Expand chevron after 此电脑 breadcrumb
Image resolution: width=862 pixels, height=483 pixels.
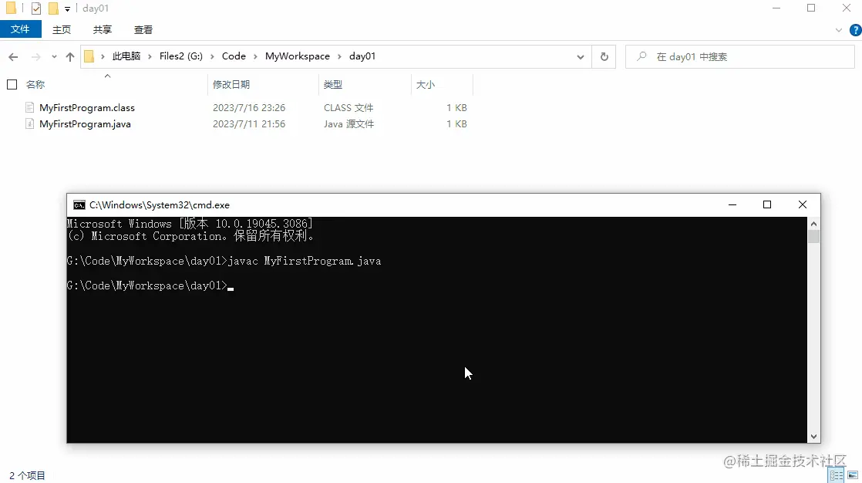(x=150, y=56)
